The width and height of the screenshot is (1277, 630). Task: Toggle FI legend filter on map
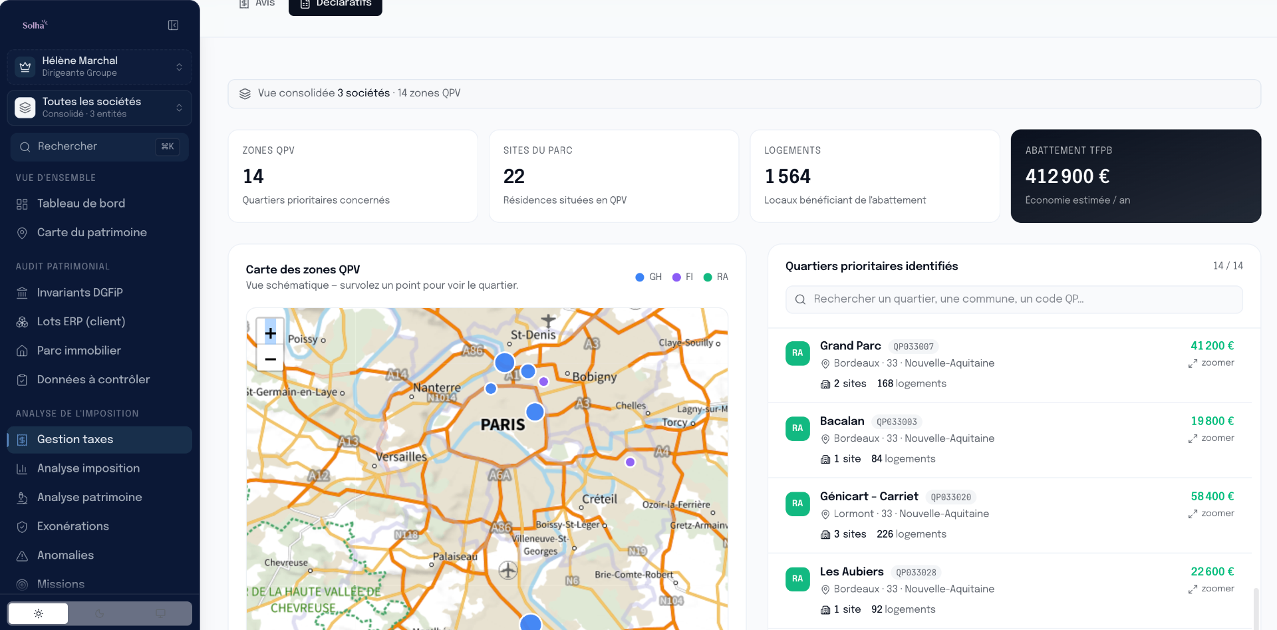click(682, 277)
